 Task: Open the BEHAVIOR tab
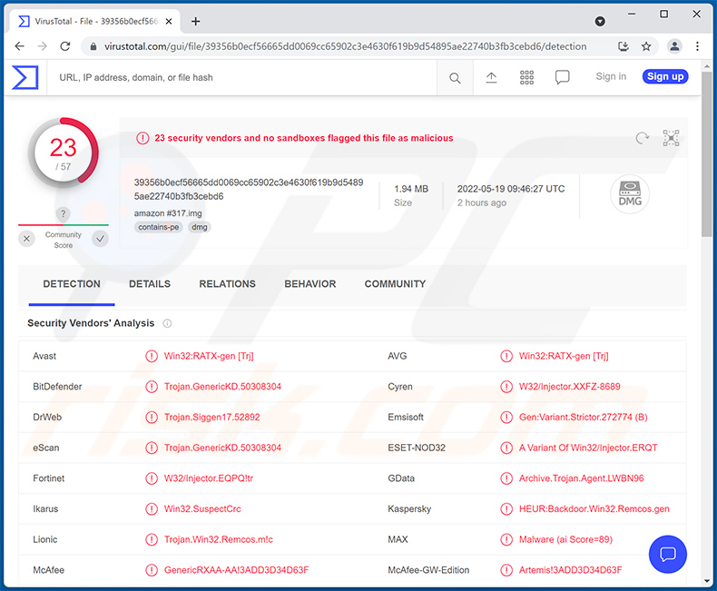(x=310, y=284)
